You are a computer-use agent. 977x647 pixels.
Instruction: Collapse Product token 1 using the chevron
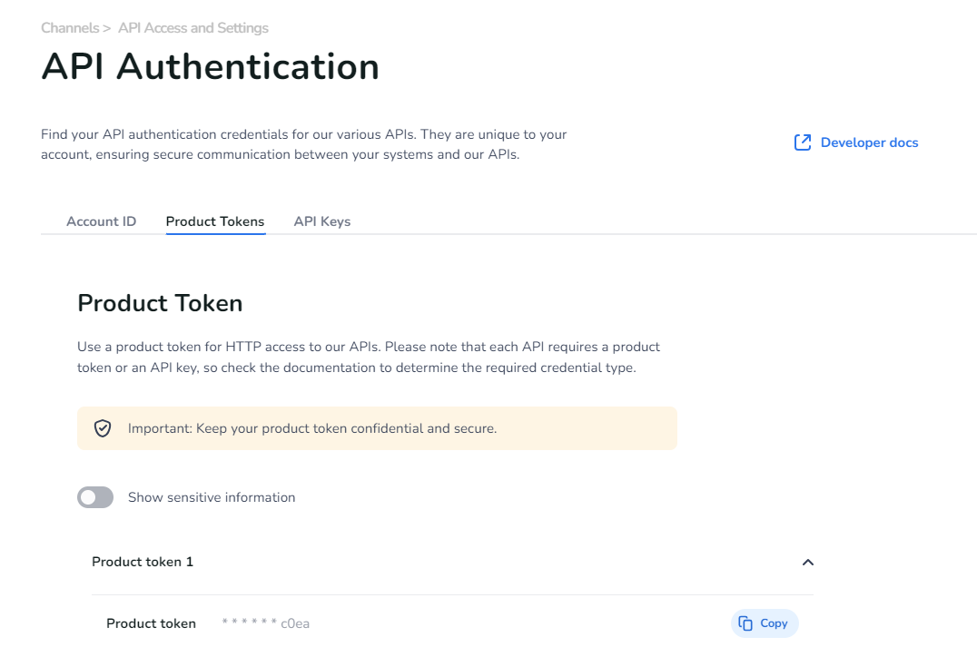tap(807, 563)
